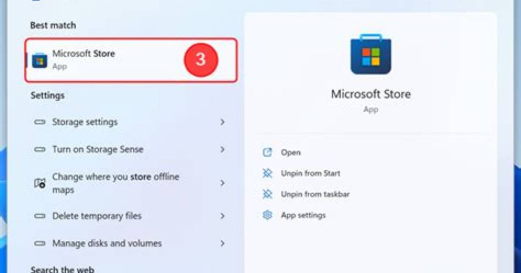The height and width of the screenshot is (273, 521).
Task: Expand chevron for Turn on Storage Sense
Action: [222, 150]
